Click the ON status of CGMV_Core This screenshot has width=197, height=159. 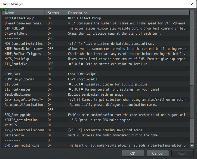pyautogui.click(x=49, y=74)
